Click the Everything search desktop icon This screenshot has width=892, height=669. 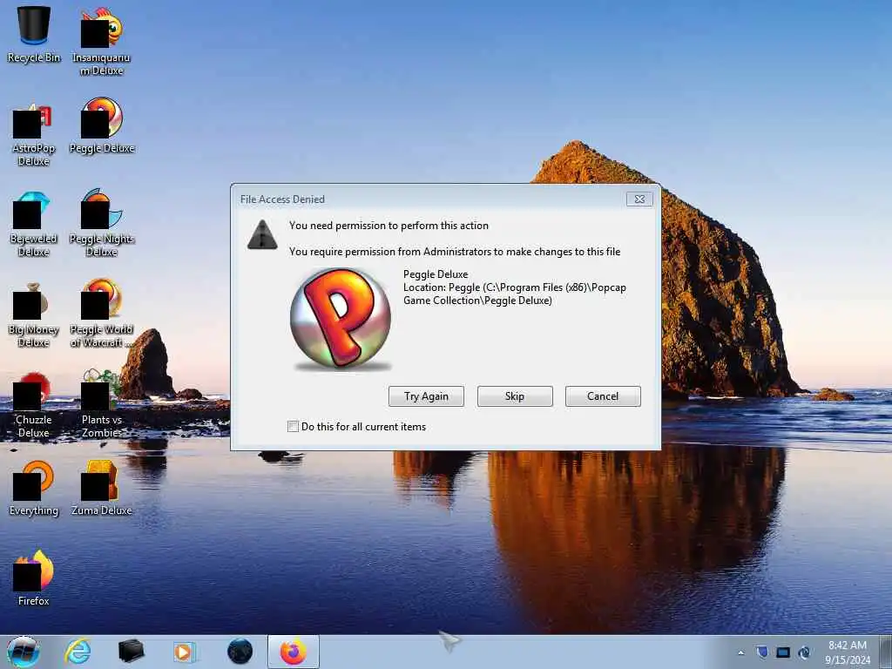tap(34, 489)
